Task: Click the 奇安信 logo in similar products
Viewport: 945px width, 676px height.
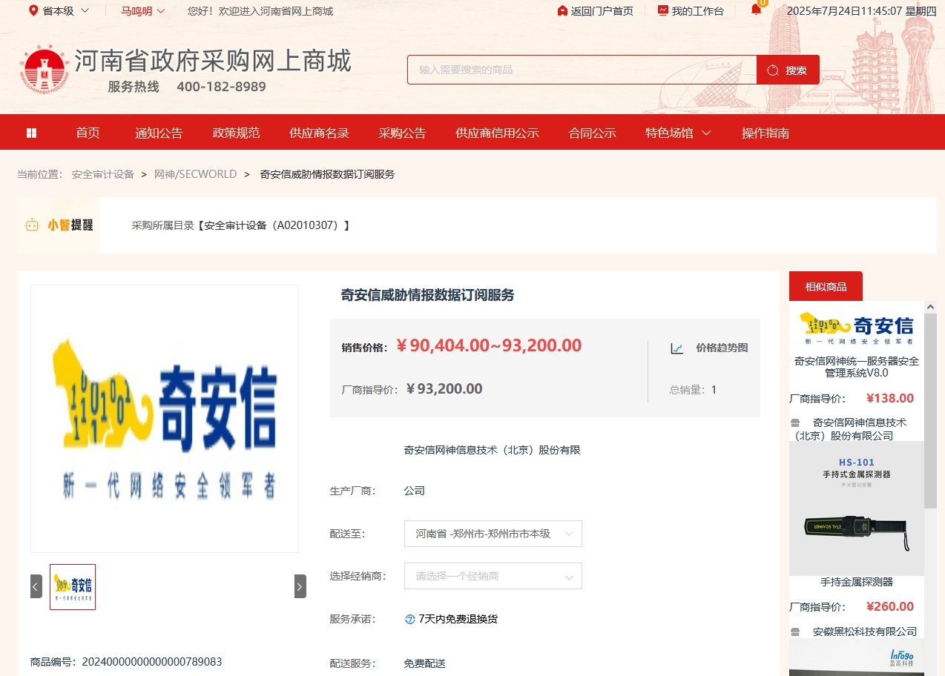Action: (857, 328)
